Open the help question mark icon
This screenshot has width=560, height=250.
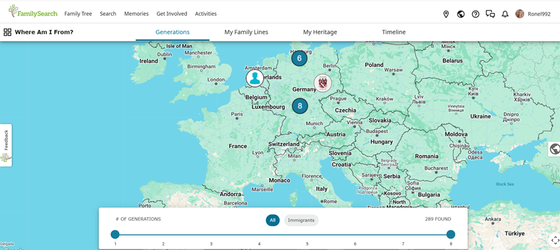click(x=475, y=15)
